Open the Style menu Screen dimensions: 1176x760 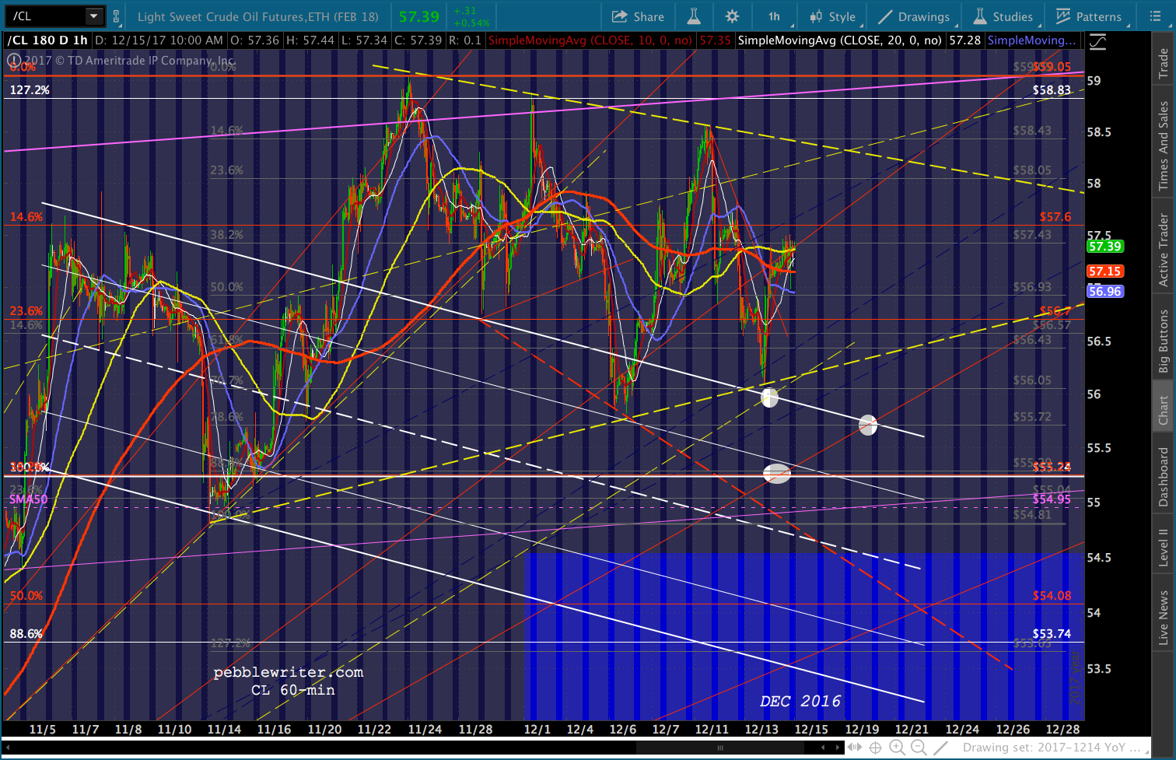pos(832,16)
